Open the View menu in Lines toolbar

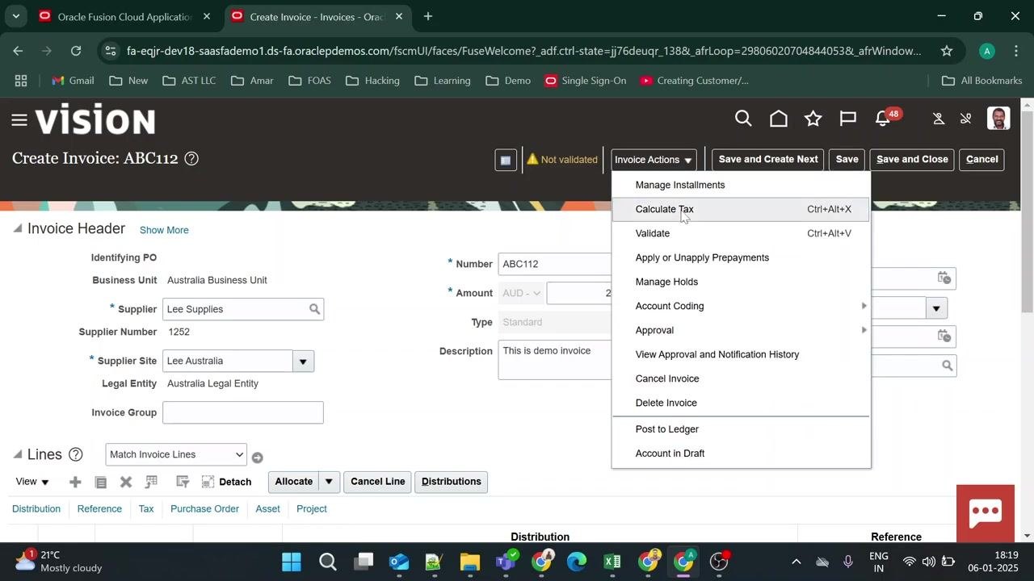click(32, 482)
